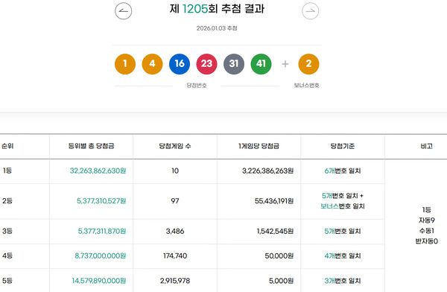Click the 당첨게임 수 column header

coord(175,146)
